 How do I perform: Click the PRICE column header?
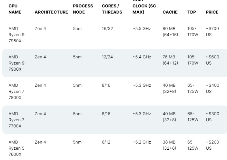pyautogui.click(x=212, y=12)
